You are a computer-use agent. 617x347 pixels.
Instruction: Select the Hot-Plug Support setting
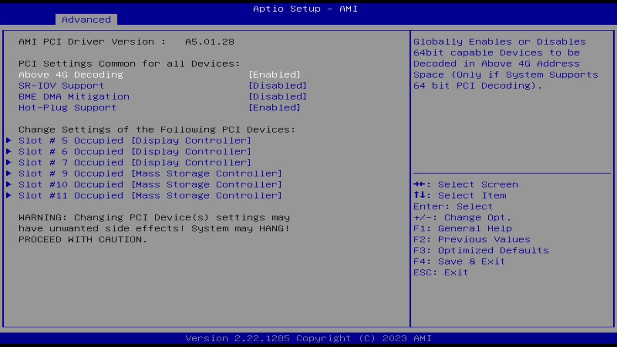tap(67, 107)
